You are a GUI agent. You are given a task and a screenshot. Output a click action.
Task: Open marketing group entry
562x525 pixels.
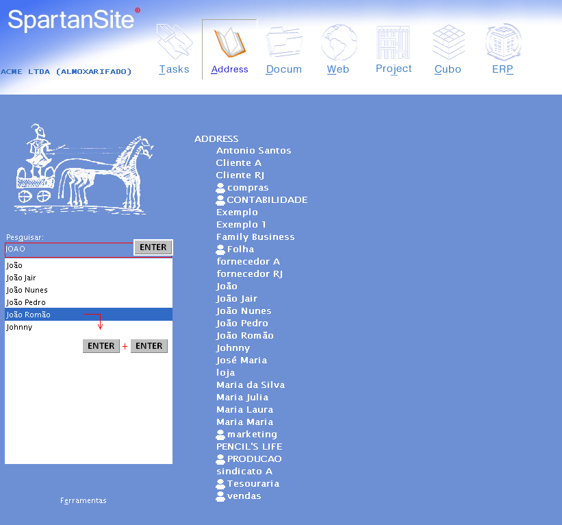point(252,435)
